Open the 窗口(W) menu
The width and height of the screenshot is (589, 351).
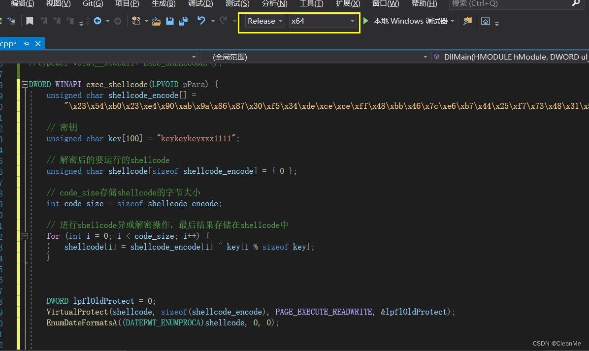[x=386, y=4]
